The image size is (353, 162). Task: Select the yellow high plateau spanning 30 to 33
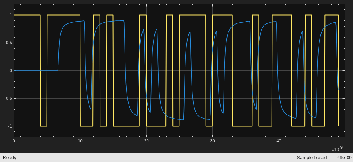click(223, 15)
